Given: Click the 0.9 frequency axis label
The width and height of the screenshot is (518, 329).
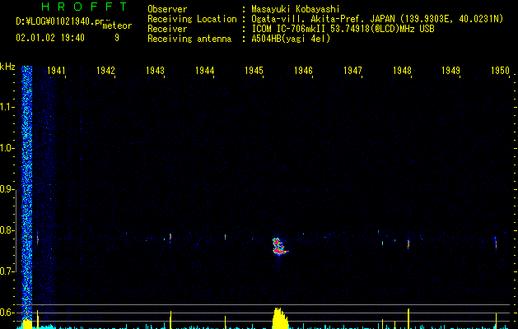Looking at the screenshot, I should (7, 189).
